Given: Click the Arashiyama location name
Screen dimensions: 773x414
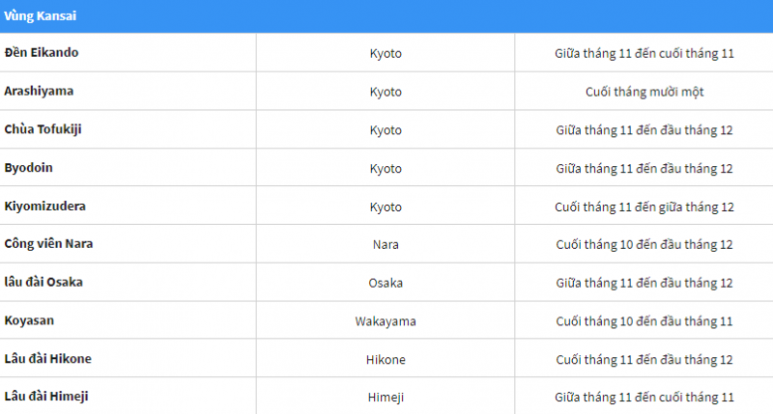Looking at the screenshot, I should pyautogui.click(x=39, y=91).
